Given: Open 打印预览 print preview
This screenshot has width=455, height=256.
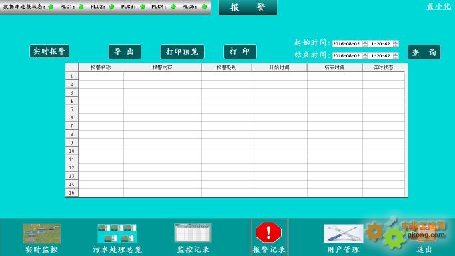Looking at the screenshot, I should click(182, 51).
